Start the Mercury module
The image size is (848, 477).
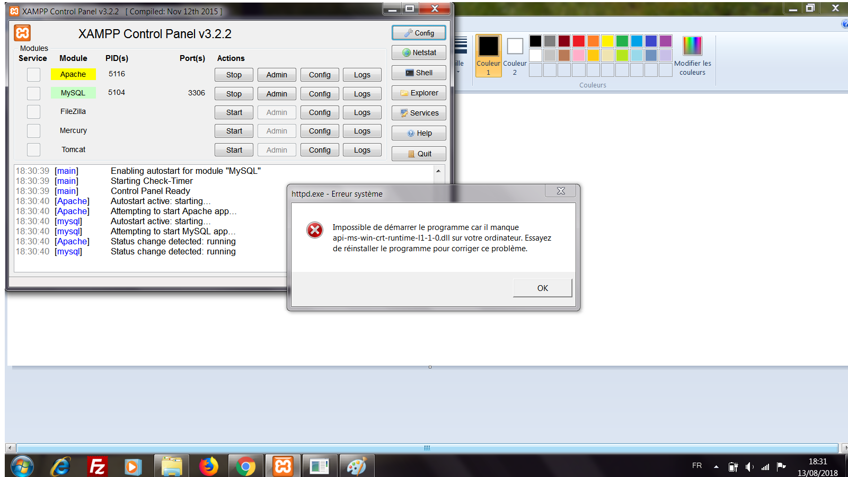pyautogui.click(x=234, y=131)
